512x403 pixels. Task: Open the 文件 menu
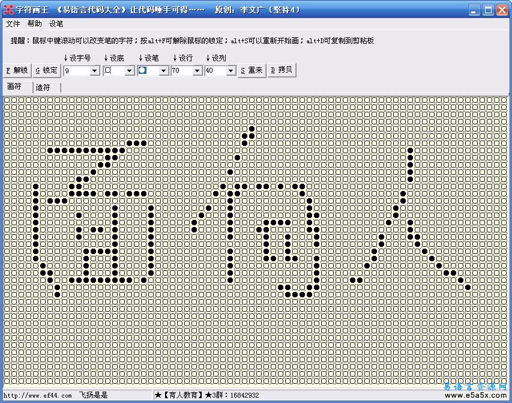[13, 24]
